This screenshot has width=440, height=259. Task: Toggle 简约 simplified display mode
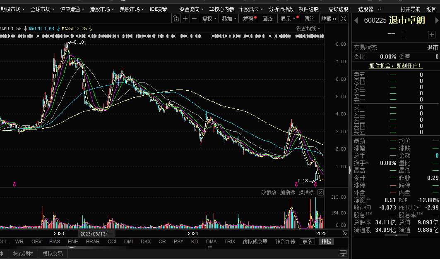[x=309, y=19]
